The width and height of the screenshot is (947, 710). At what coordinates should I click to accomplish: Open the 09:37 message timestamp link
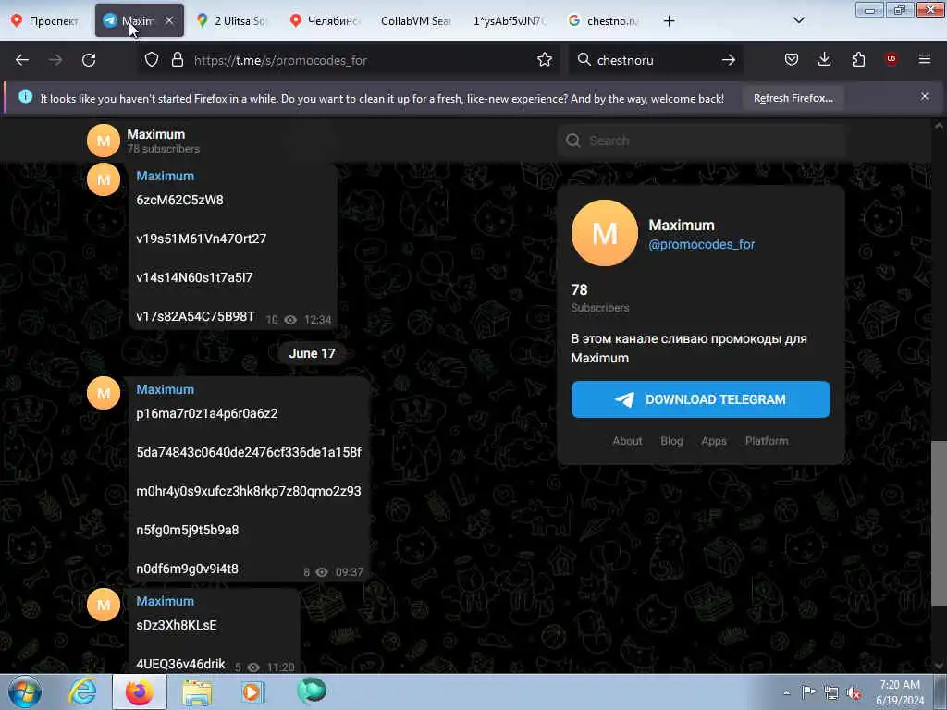(349, 571)
